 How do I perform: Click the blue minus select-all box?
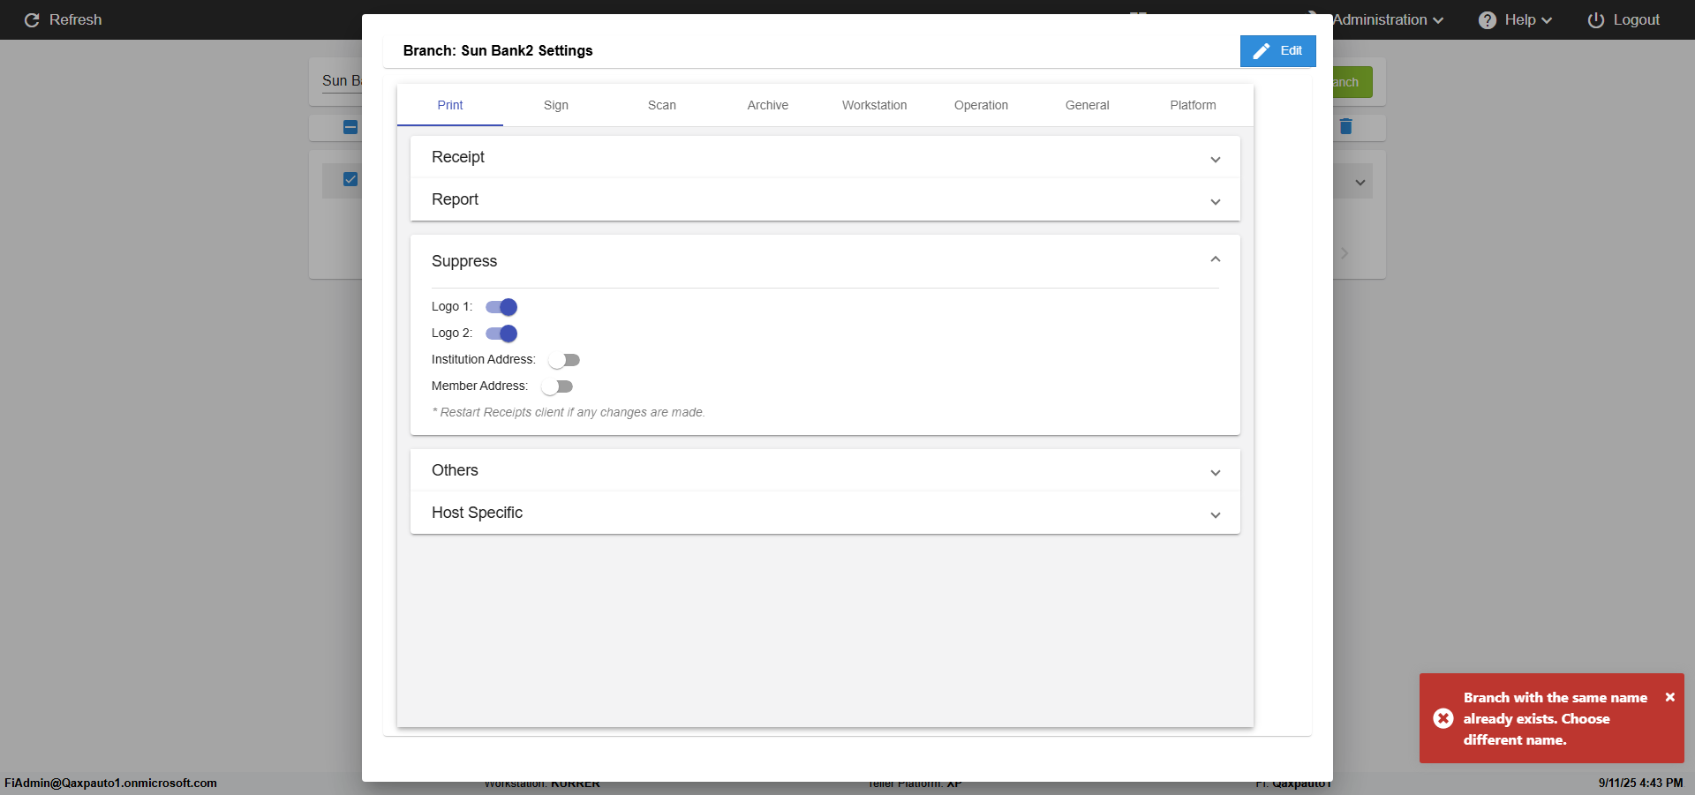pyautogui.click(x=350, y=127)
